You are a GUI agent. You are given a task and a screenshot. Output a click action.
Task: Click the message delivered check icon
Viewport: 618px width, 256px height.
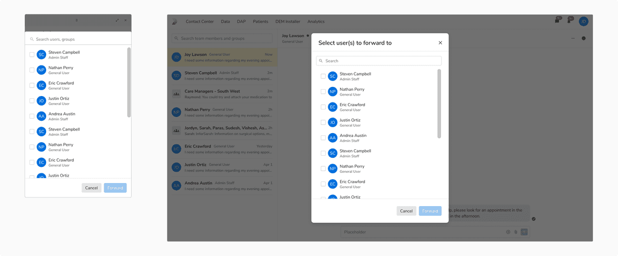[x=533, y=218]
